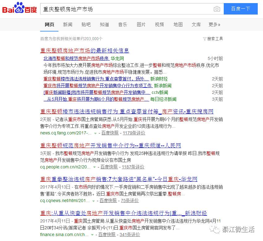This screenshot has width=263, height=241.
Task: Click the cq.cqnews.net URL text
Action: [65, 201]
